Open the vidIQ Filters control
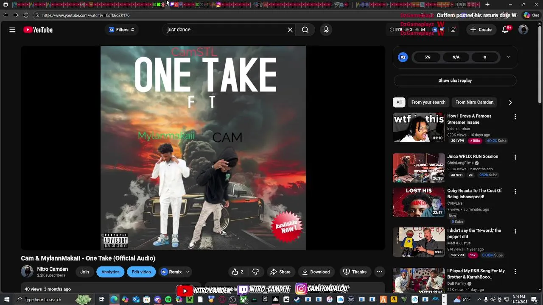 coord(121,30)
